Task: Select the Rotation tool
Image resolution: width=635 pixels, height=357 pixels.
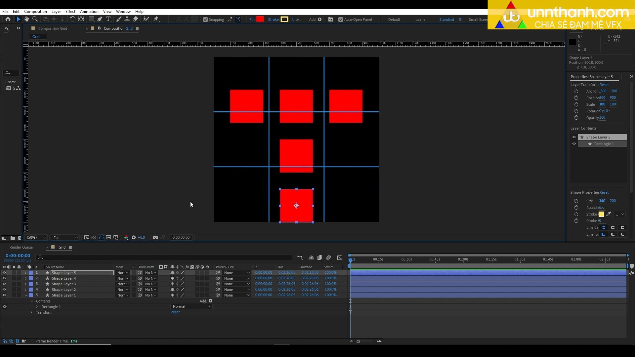Action: [72, 19]
